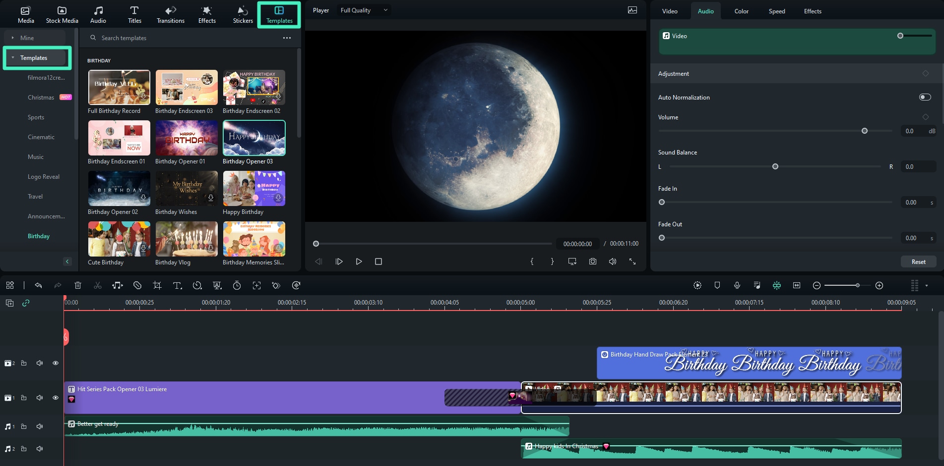
Task: Toggle snapping in the timeline toolbar
Action: (777, 285)
